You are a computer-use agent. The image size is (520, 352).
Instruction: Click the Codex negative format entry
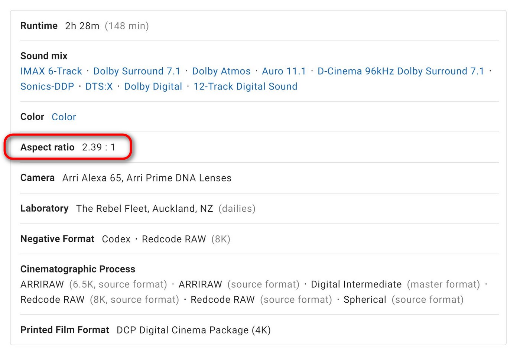tap(116, 239)
